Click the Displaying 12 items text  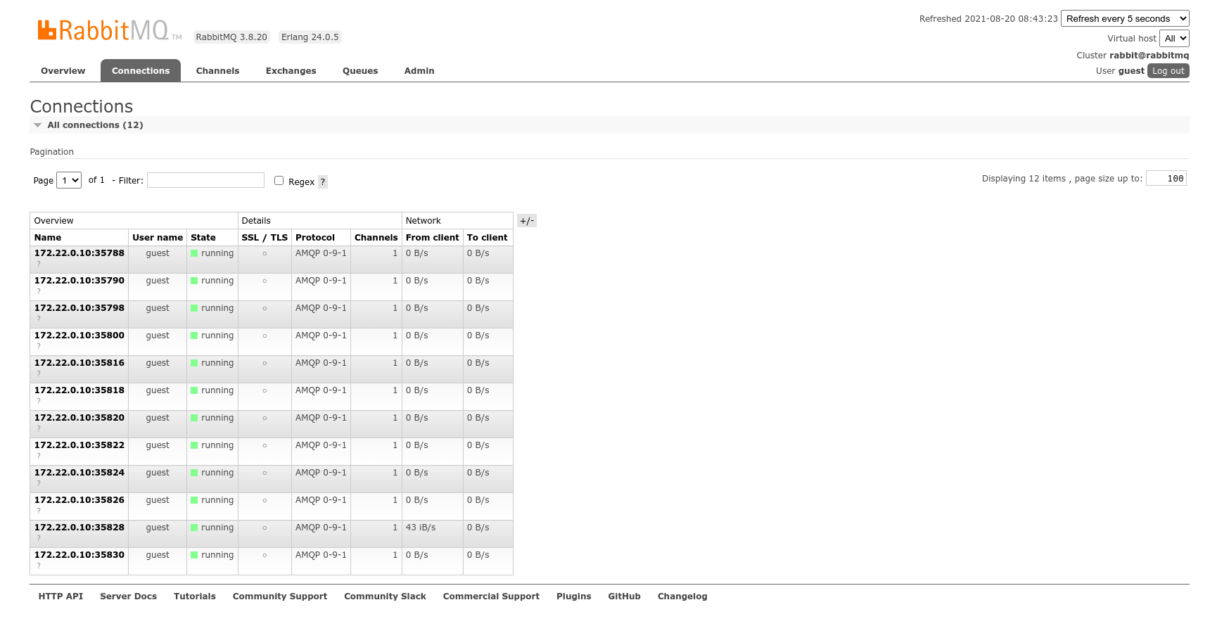click(1024, 179)
